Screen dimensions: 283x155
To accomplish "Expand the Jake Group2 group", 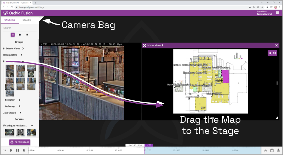I will (x=20, y=113).
